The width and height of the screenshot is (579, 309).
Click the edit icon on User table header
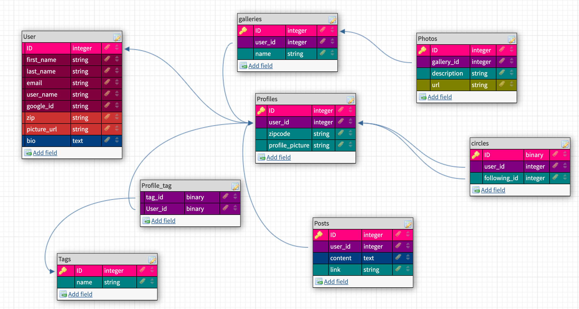coord(117,38)
